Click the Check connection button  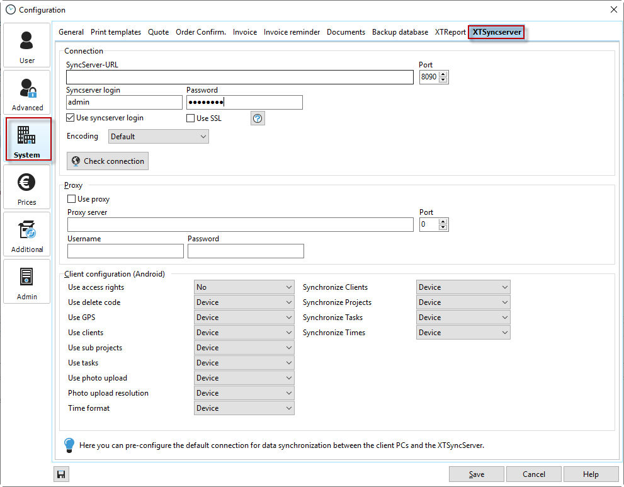[x=108, y=161]
